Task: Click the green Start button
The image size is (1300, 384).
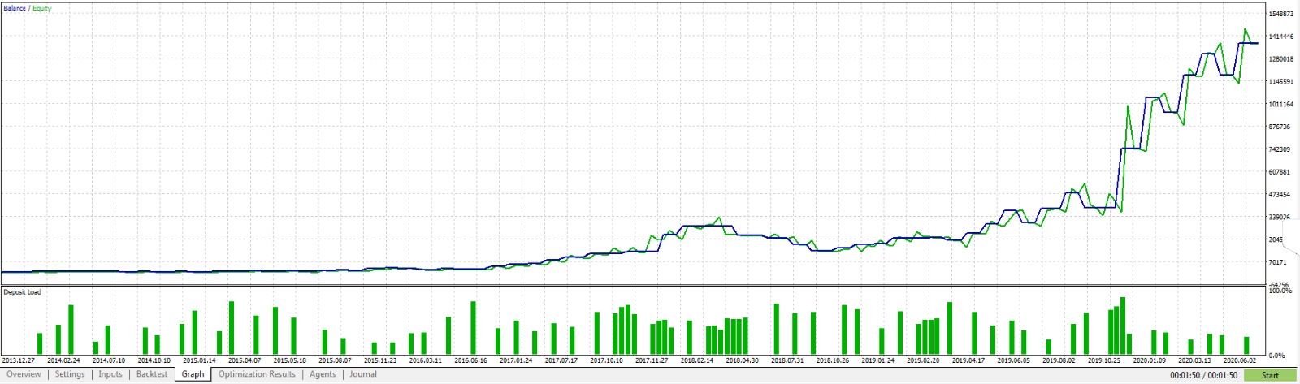Action: (x=1271, y=375)
